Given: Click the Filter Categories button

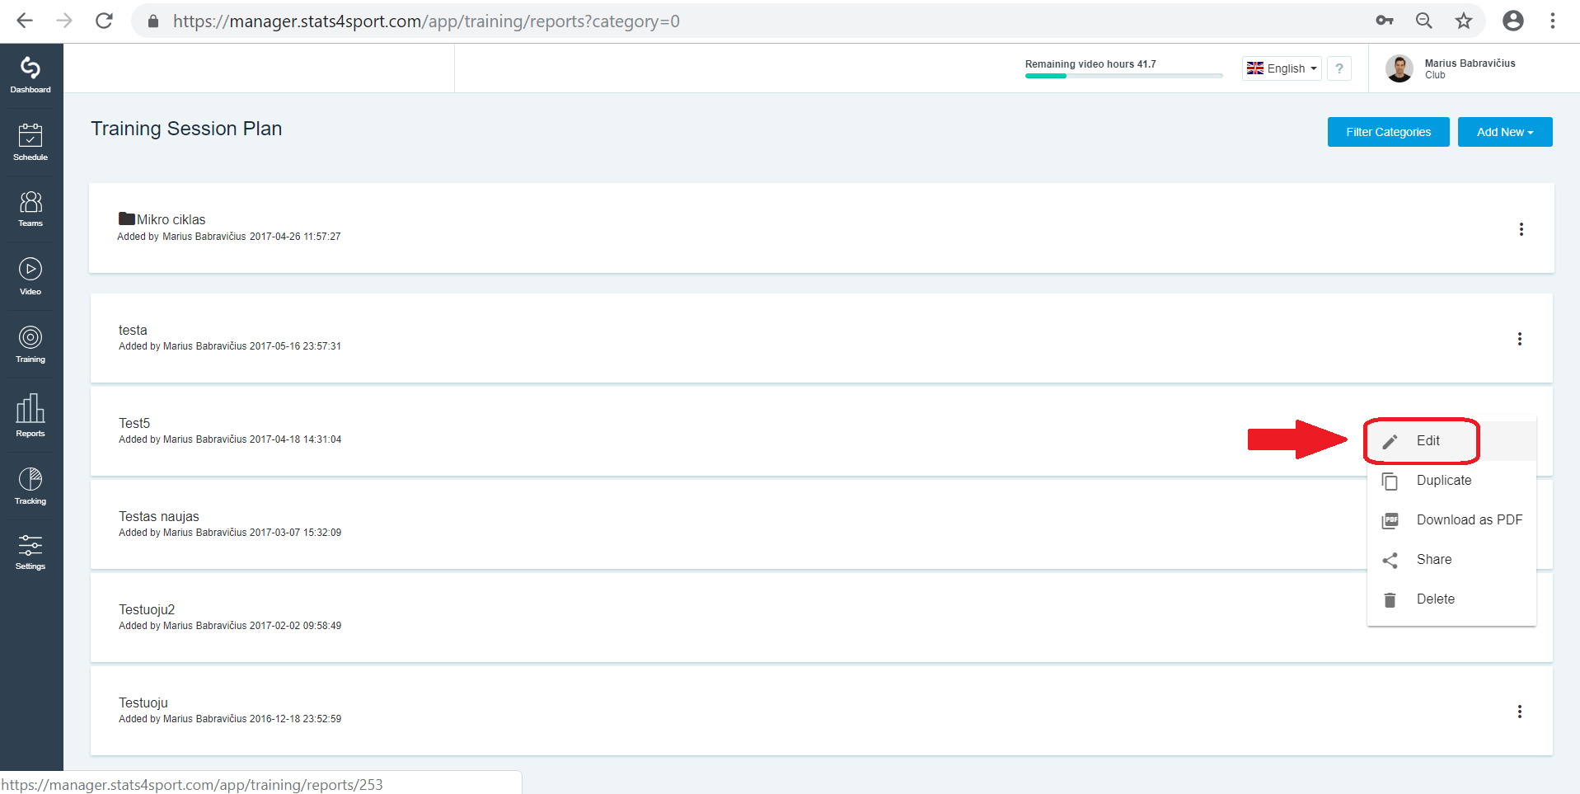Looking at the screenshot, I should coord(1389,132).
